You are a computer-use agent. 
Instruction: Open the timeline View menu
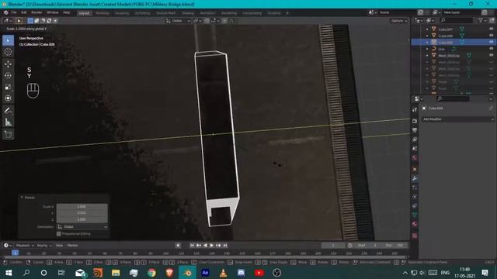pos(59,245)
